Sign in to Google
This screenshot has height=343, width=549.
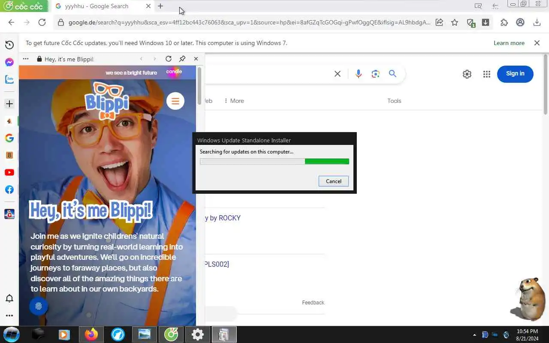coord(515,74)
